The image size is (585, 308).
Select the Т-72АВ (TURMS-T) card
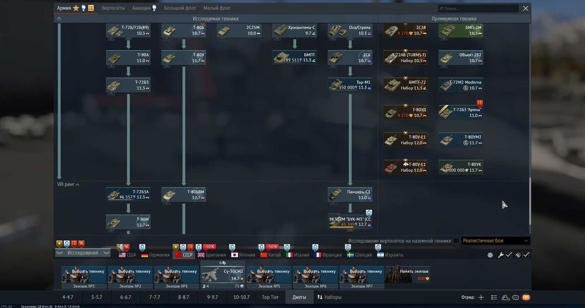coord(405,58)
